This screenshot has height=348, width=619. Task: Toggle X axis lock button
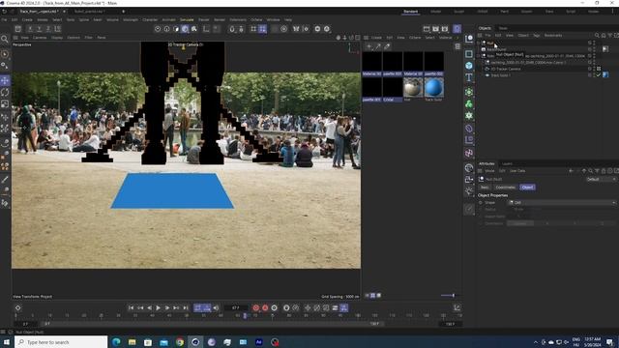tap(30, 29)
